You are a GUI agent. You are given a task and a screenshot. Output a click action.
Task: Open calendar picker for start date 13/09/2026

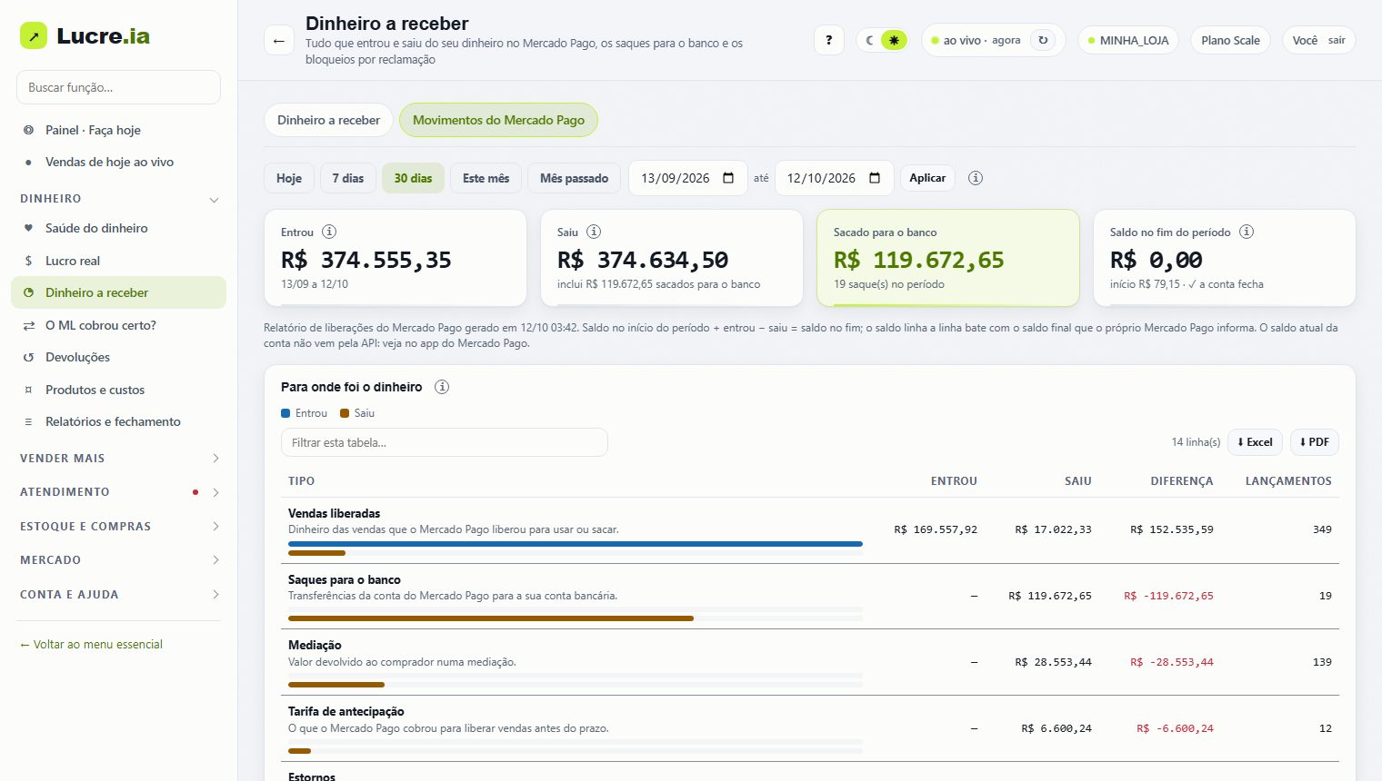[728, 178]
